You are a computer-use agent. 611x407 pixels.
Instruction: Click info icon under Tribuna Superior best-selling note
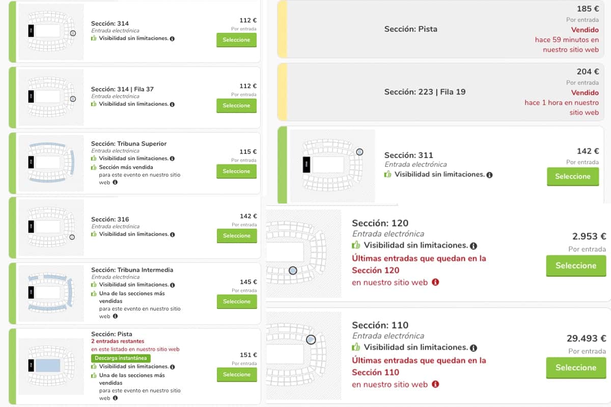(x=115, y=182)
